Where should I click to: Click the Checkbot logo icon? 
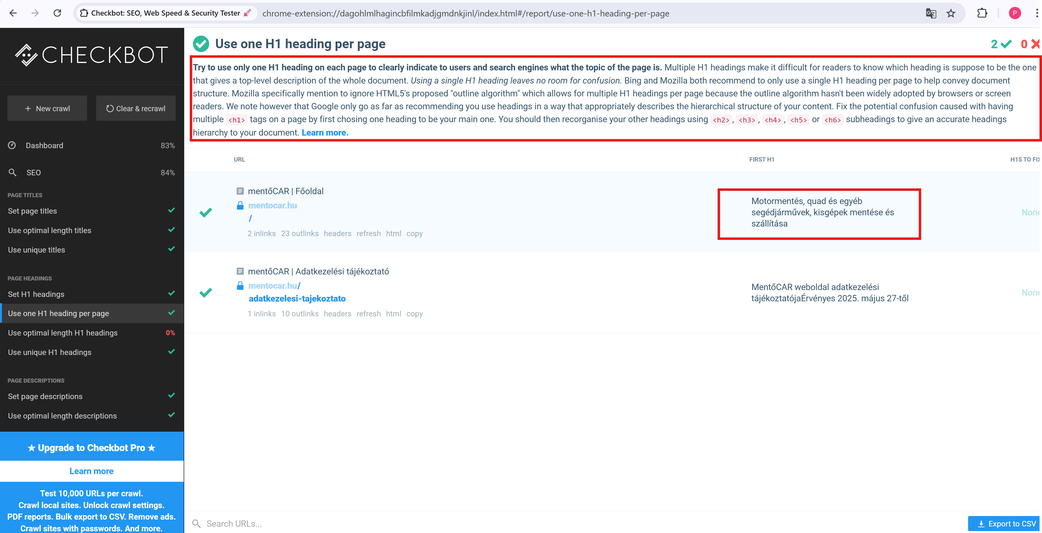coord(26,55)
